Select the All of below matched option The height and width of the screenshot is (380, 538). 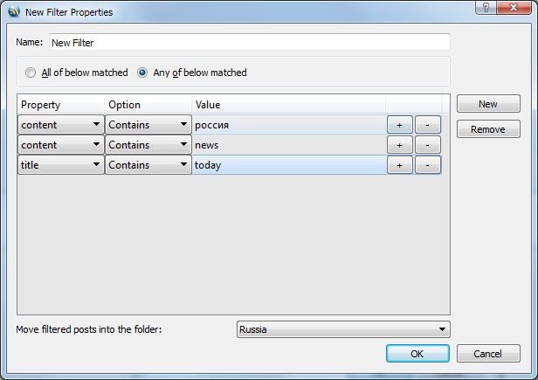pos(31,73)
